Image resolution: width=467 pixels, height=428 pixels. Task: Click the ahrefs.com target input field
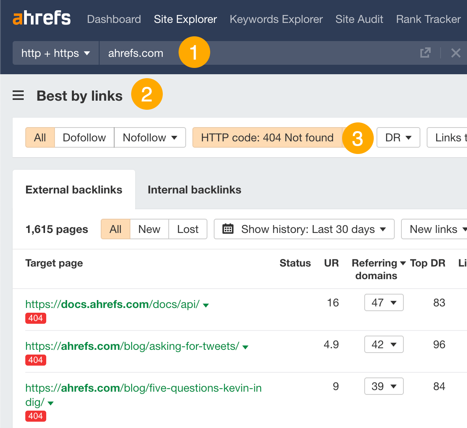point(136,53)
